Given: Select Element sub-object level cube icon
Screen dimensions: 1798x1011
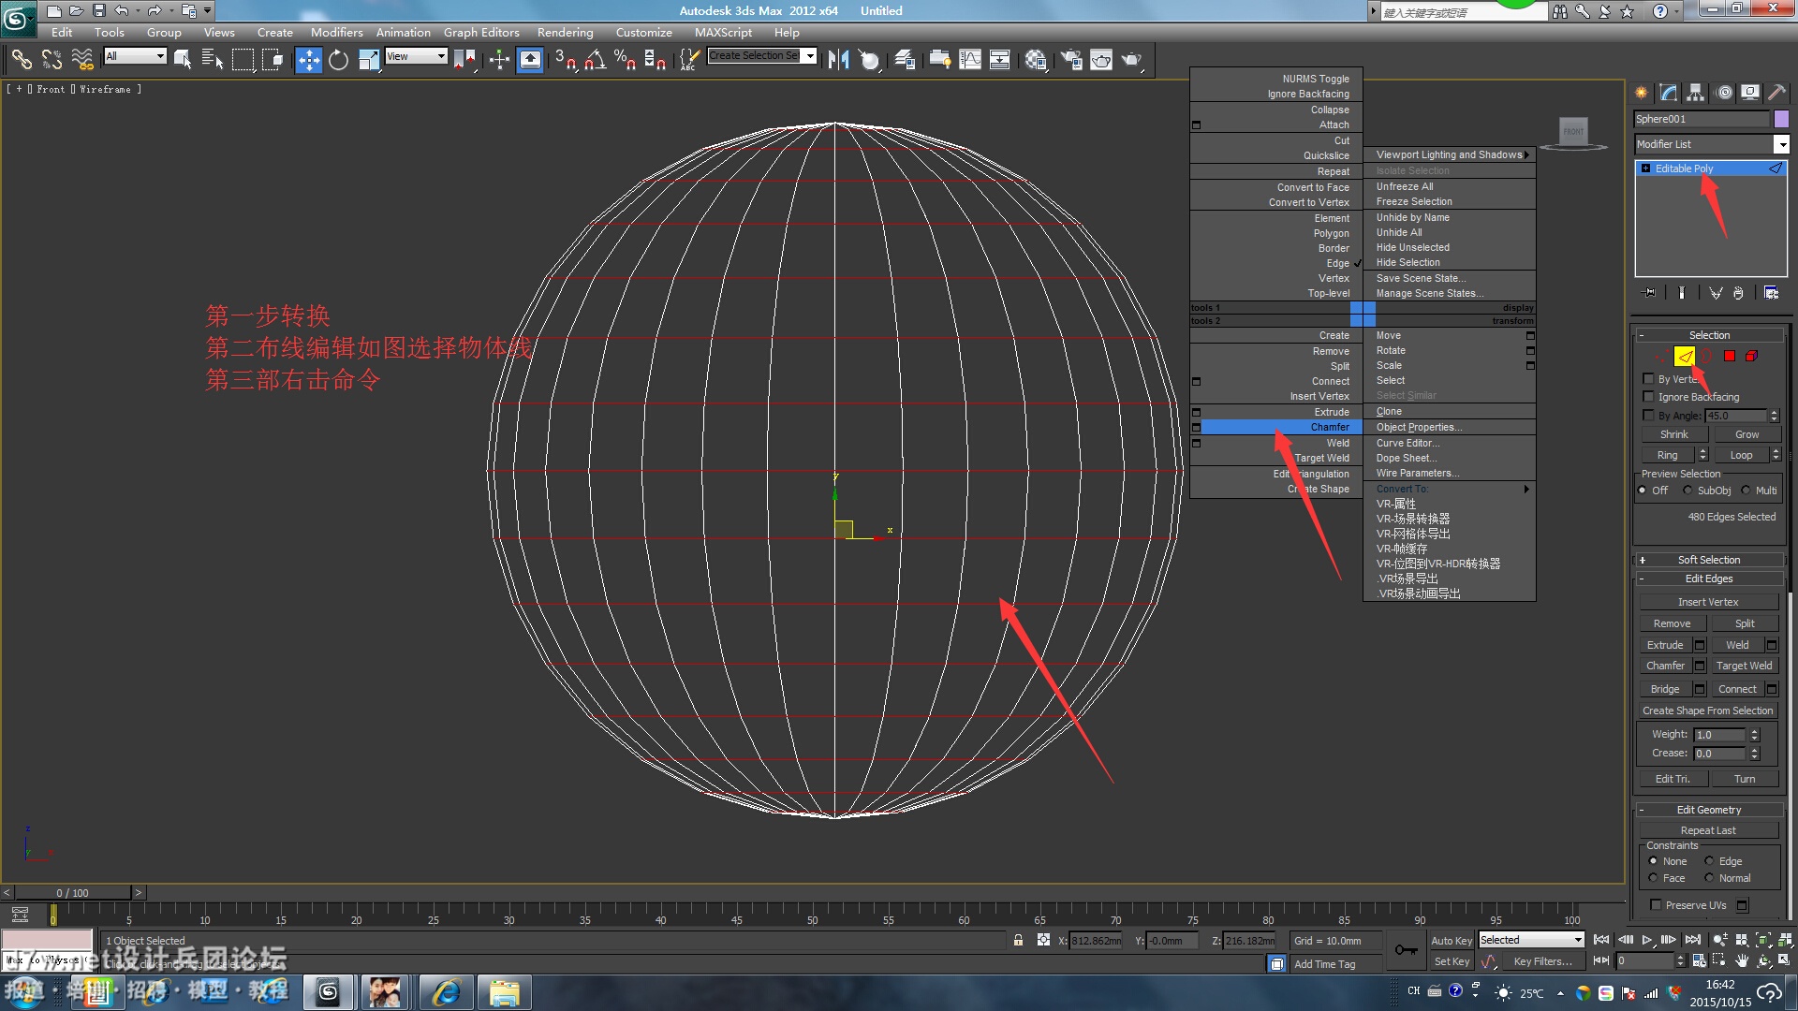Looking at the screenshot, I should 1751,356.
